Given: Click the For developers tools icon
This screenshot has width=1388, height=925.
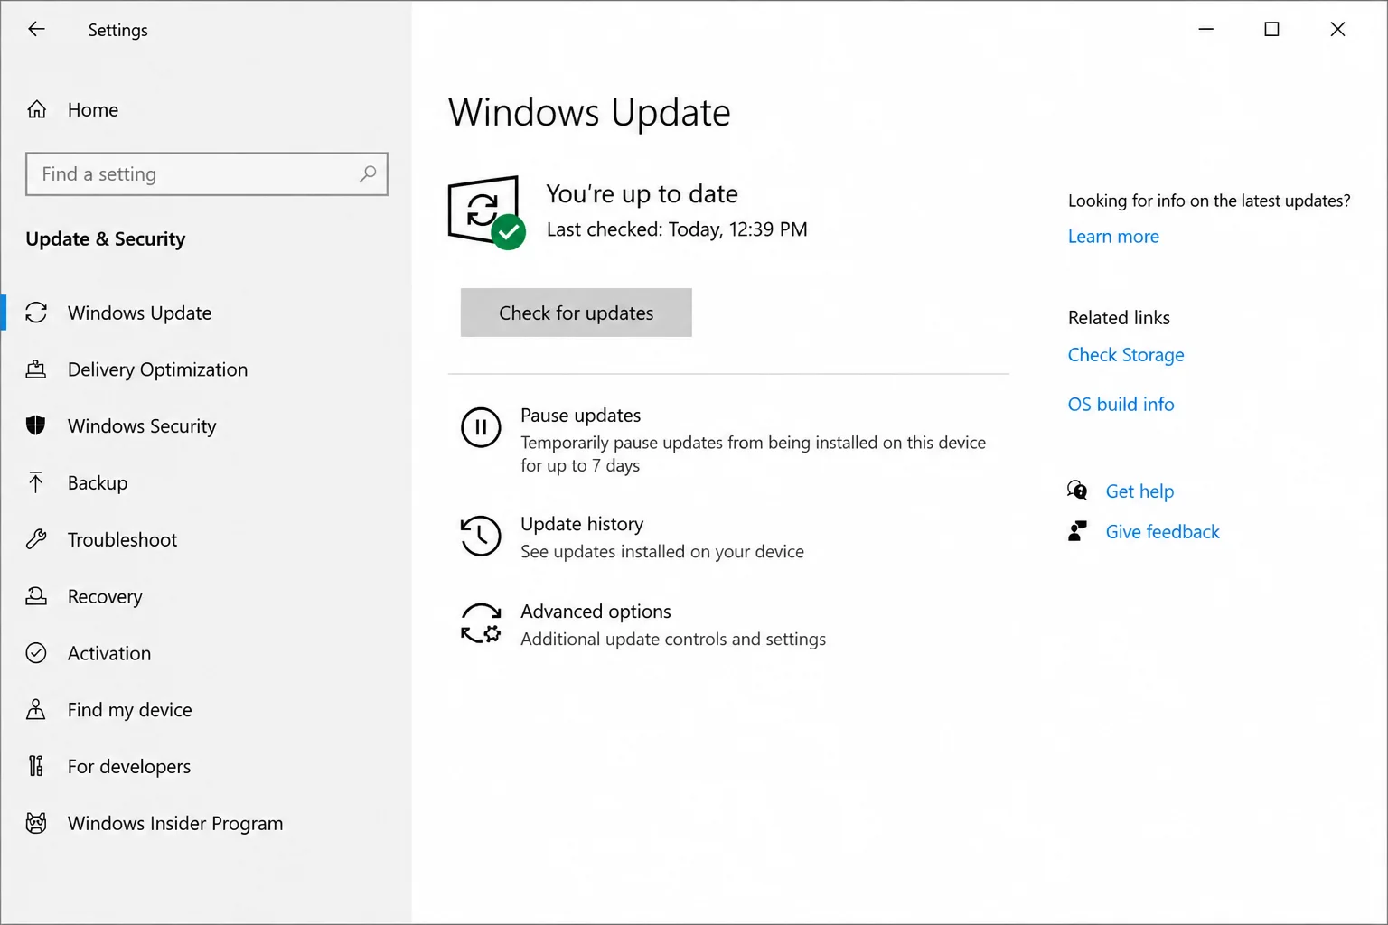Looking at the screenshot, I should (36, 766).
